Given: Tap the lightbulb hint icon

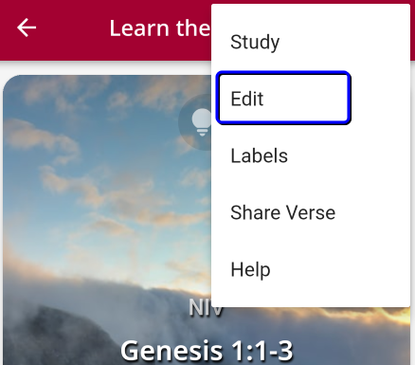Looking at the screenshot, I should [x=202, y=122].
